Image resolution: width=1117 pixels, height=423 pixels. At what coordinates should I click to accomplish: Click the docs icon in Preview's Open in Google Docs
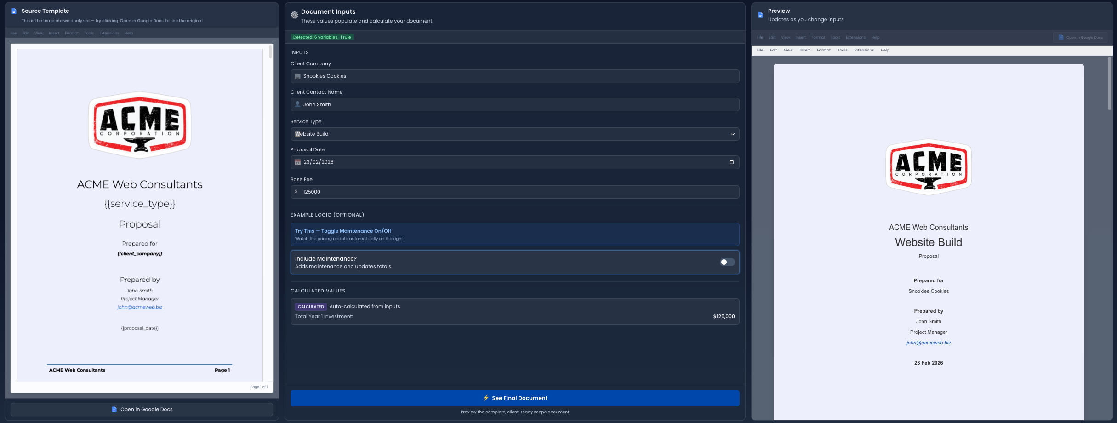click(x=1061, y=38)
